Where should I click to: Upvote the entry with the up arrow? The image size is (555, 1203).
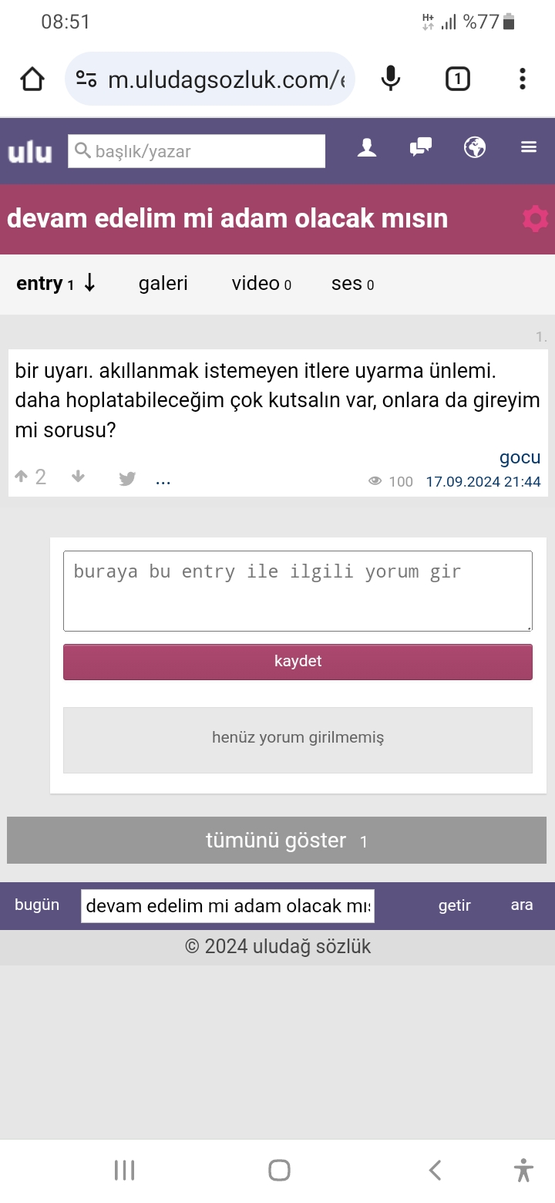[x=21, y=477]
